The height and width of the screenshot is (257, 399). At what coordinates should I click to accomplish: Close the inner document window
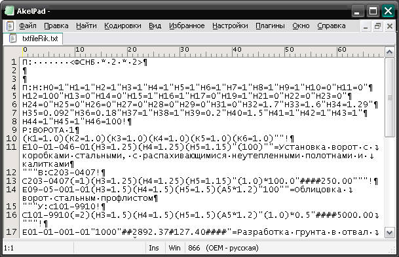click(390, 26)
